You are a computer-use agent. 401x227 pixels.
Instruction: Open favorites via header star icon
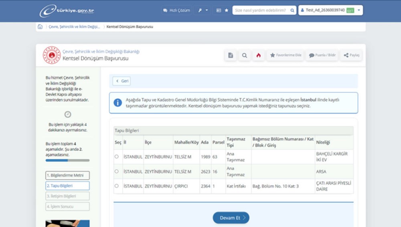click(x=227, y=10)
